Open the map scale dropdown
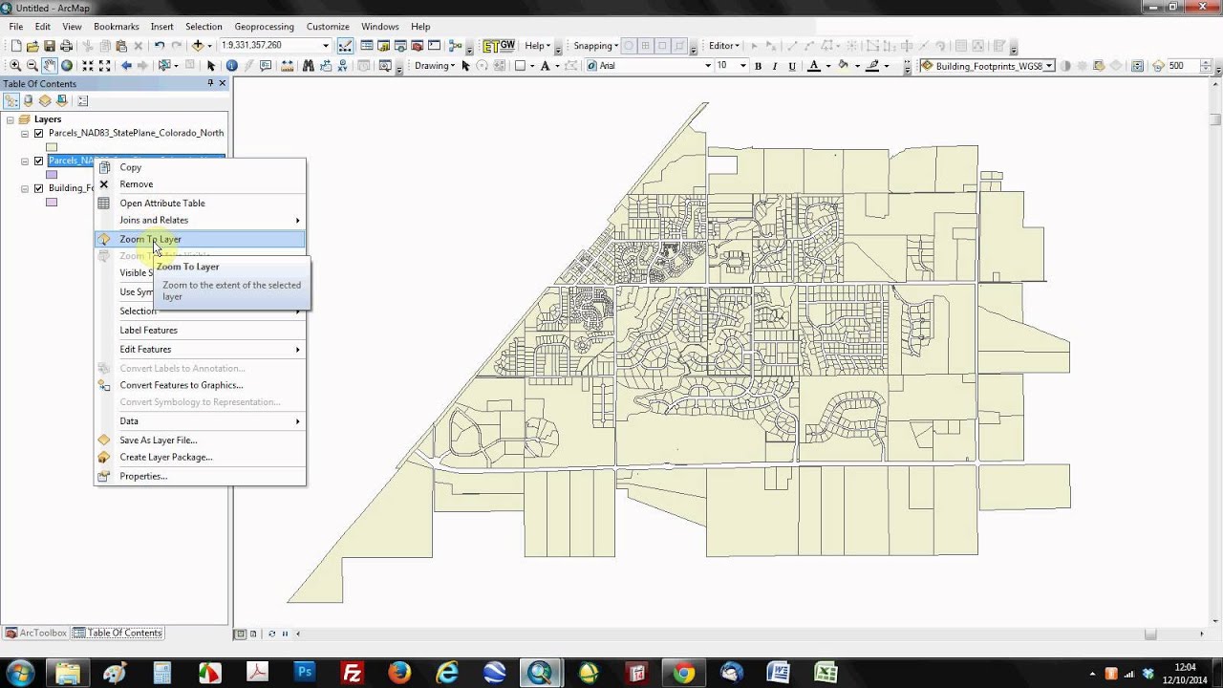Viewport: 1223px width, 688px height. (x=326, y=46)
